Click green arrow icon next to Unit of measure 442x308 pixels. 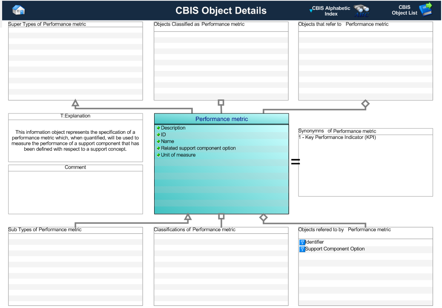[158, 155]
